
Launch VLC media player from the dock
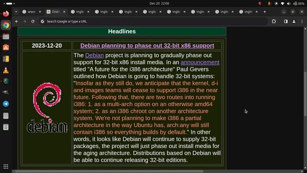point(6,70)
